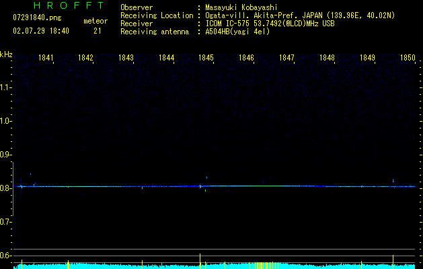Click the Observer label
This screenshot has height=269, width=423.
[137, 7]
